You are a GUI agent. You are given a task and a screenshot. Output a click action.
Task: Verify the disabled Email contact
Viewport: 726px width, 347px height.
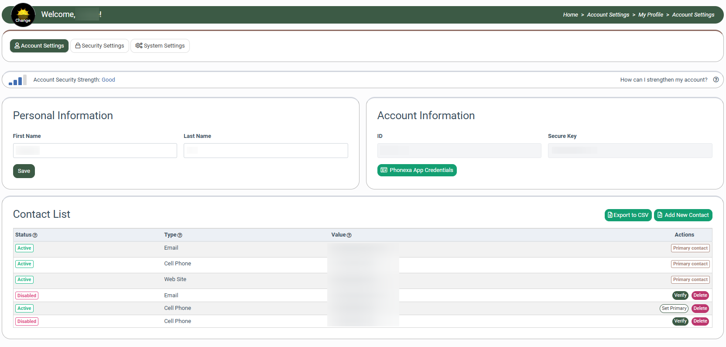(680, 295)
